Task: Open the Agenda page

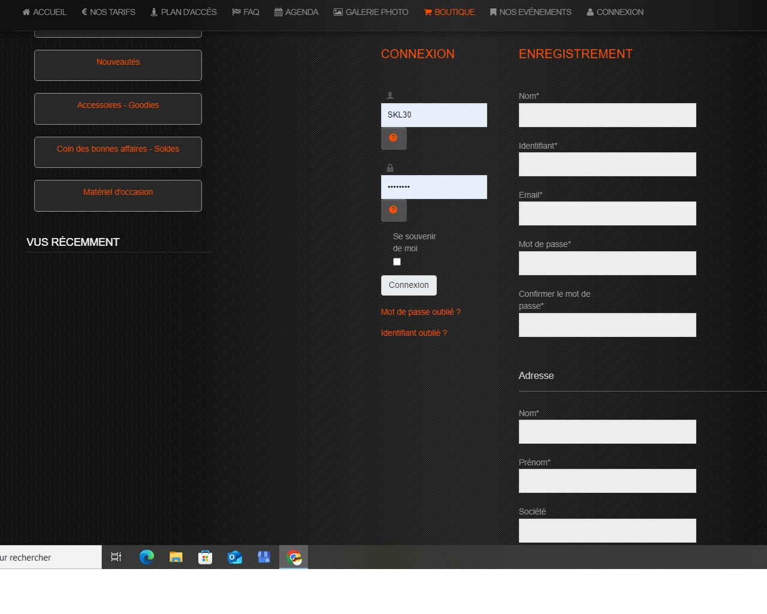Action: (296, 12)
